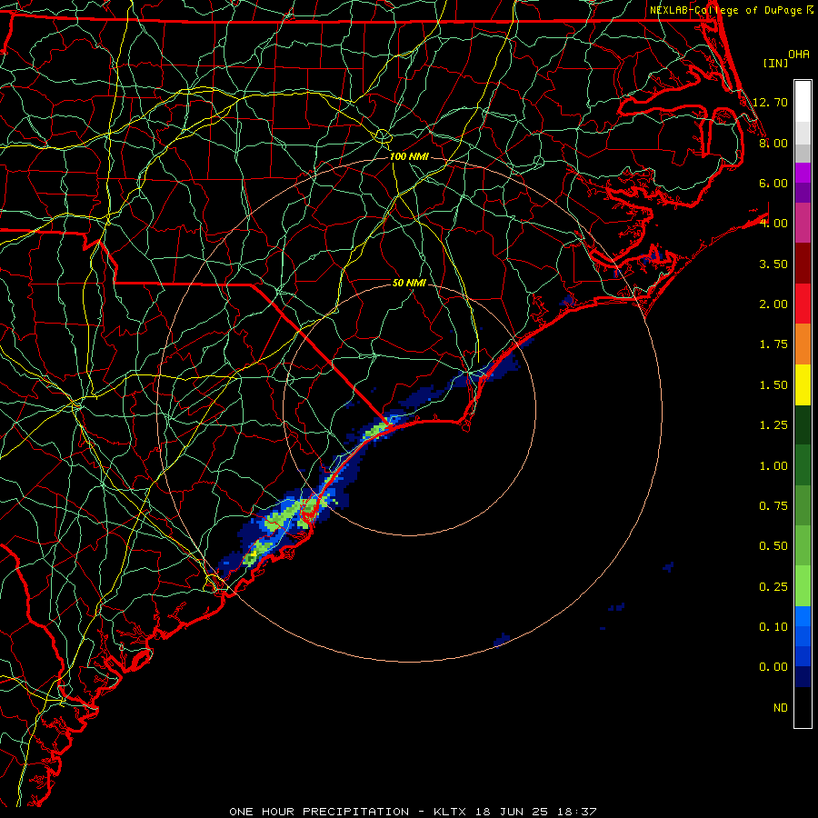Viewport: 818px width, 818px height.
Task: Click the 3.50 legend value
Action: pyautogui.click(x=773, y=264)
